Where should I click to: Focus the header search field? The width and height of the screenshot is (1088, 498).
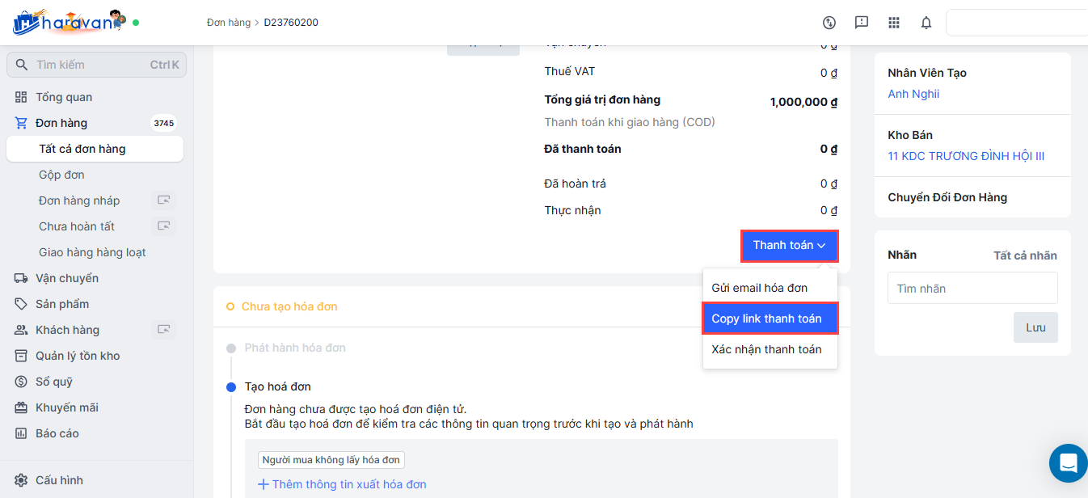(x=1017, y=23)
